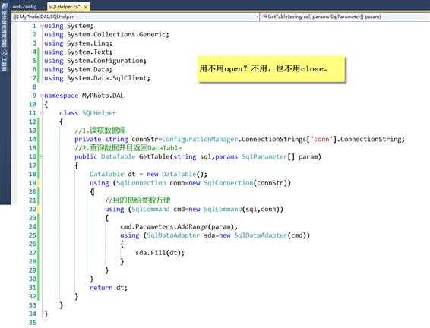430x328 pixels.
Task: Click "SqlDataAdapter sda" declaration on line 25
Action: (181, 235)
